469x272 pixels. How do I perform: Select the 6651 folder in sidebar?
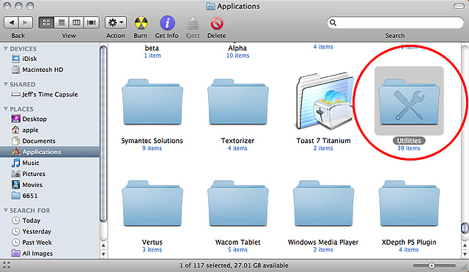point(24,196)
